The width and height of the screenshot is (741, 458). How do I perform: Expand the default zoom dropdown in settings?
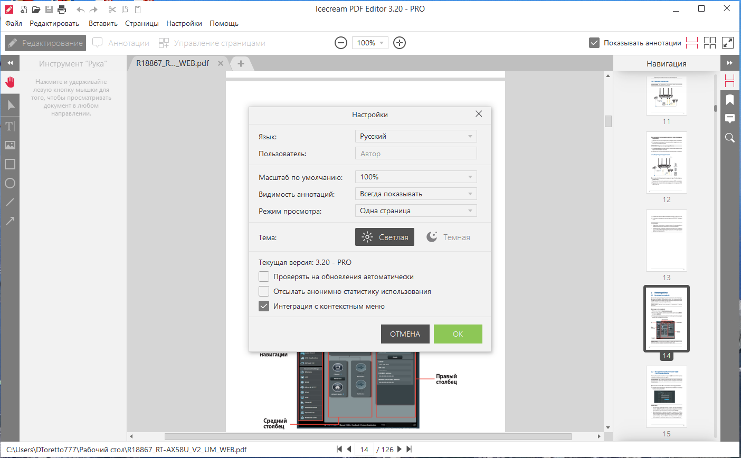[416, 177]
